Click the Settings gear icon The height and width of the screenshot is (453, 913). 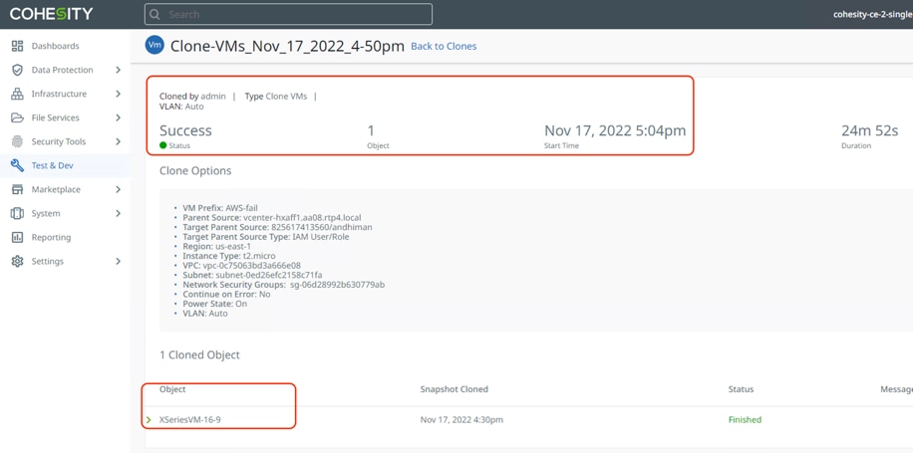coord(18,261)
